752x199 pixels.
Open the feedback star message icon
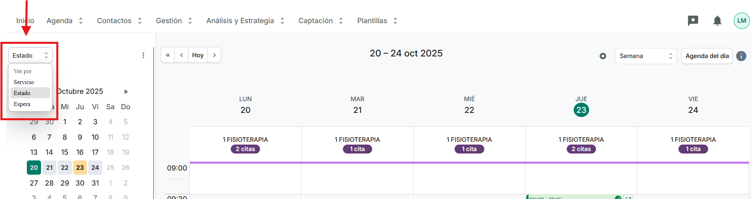(x=693, y=21)
